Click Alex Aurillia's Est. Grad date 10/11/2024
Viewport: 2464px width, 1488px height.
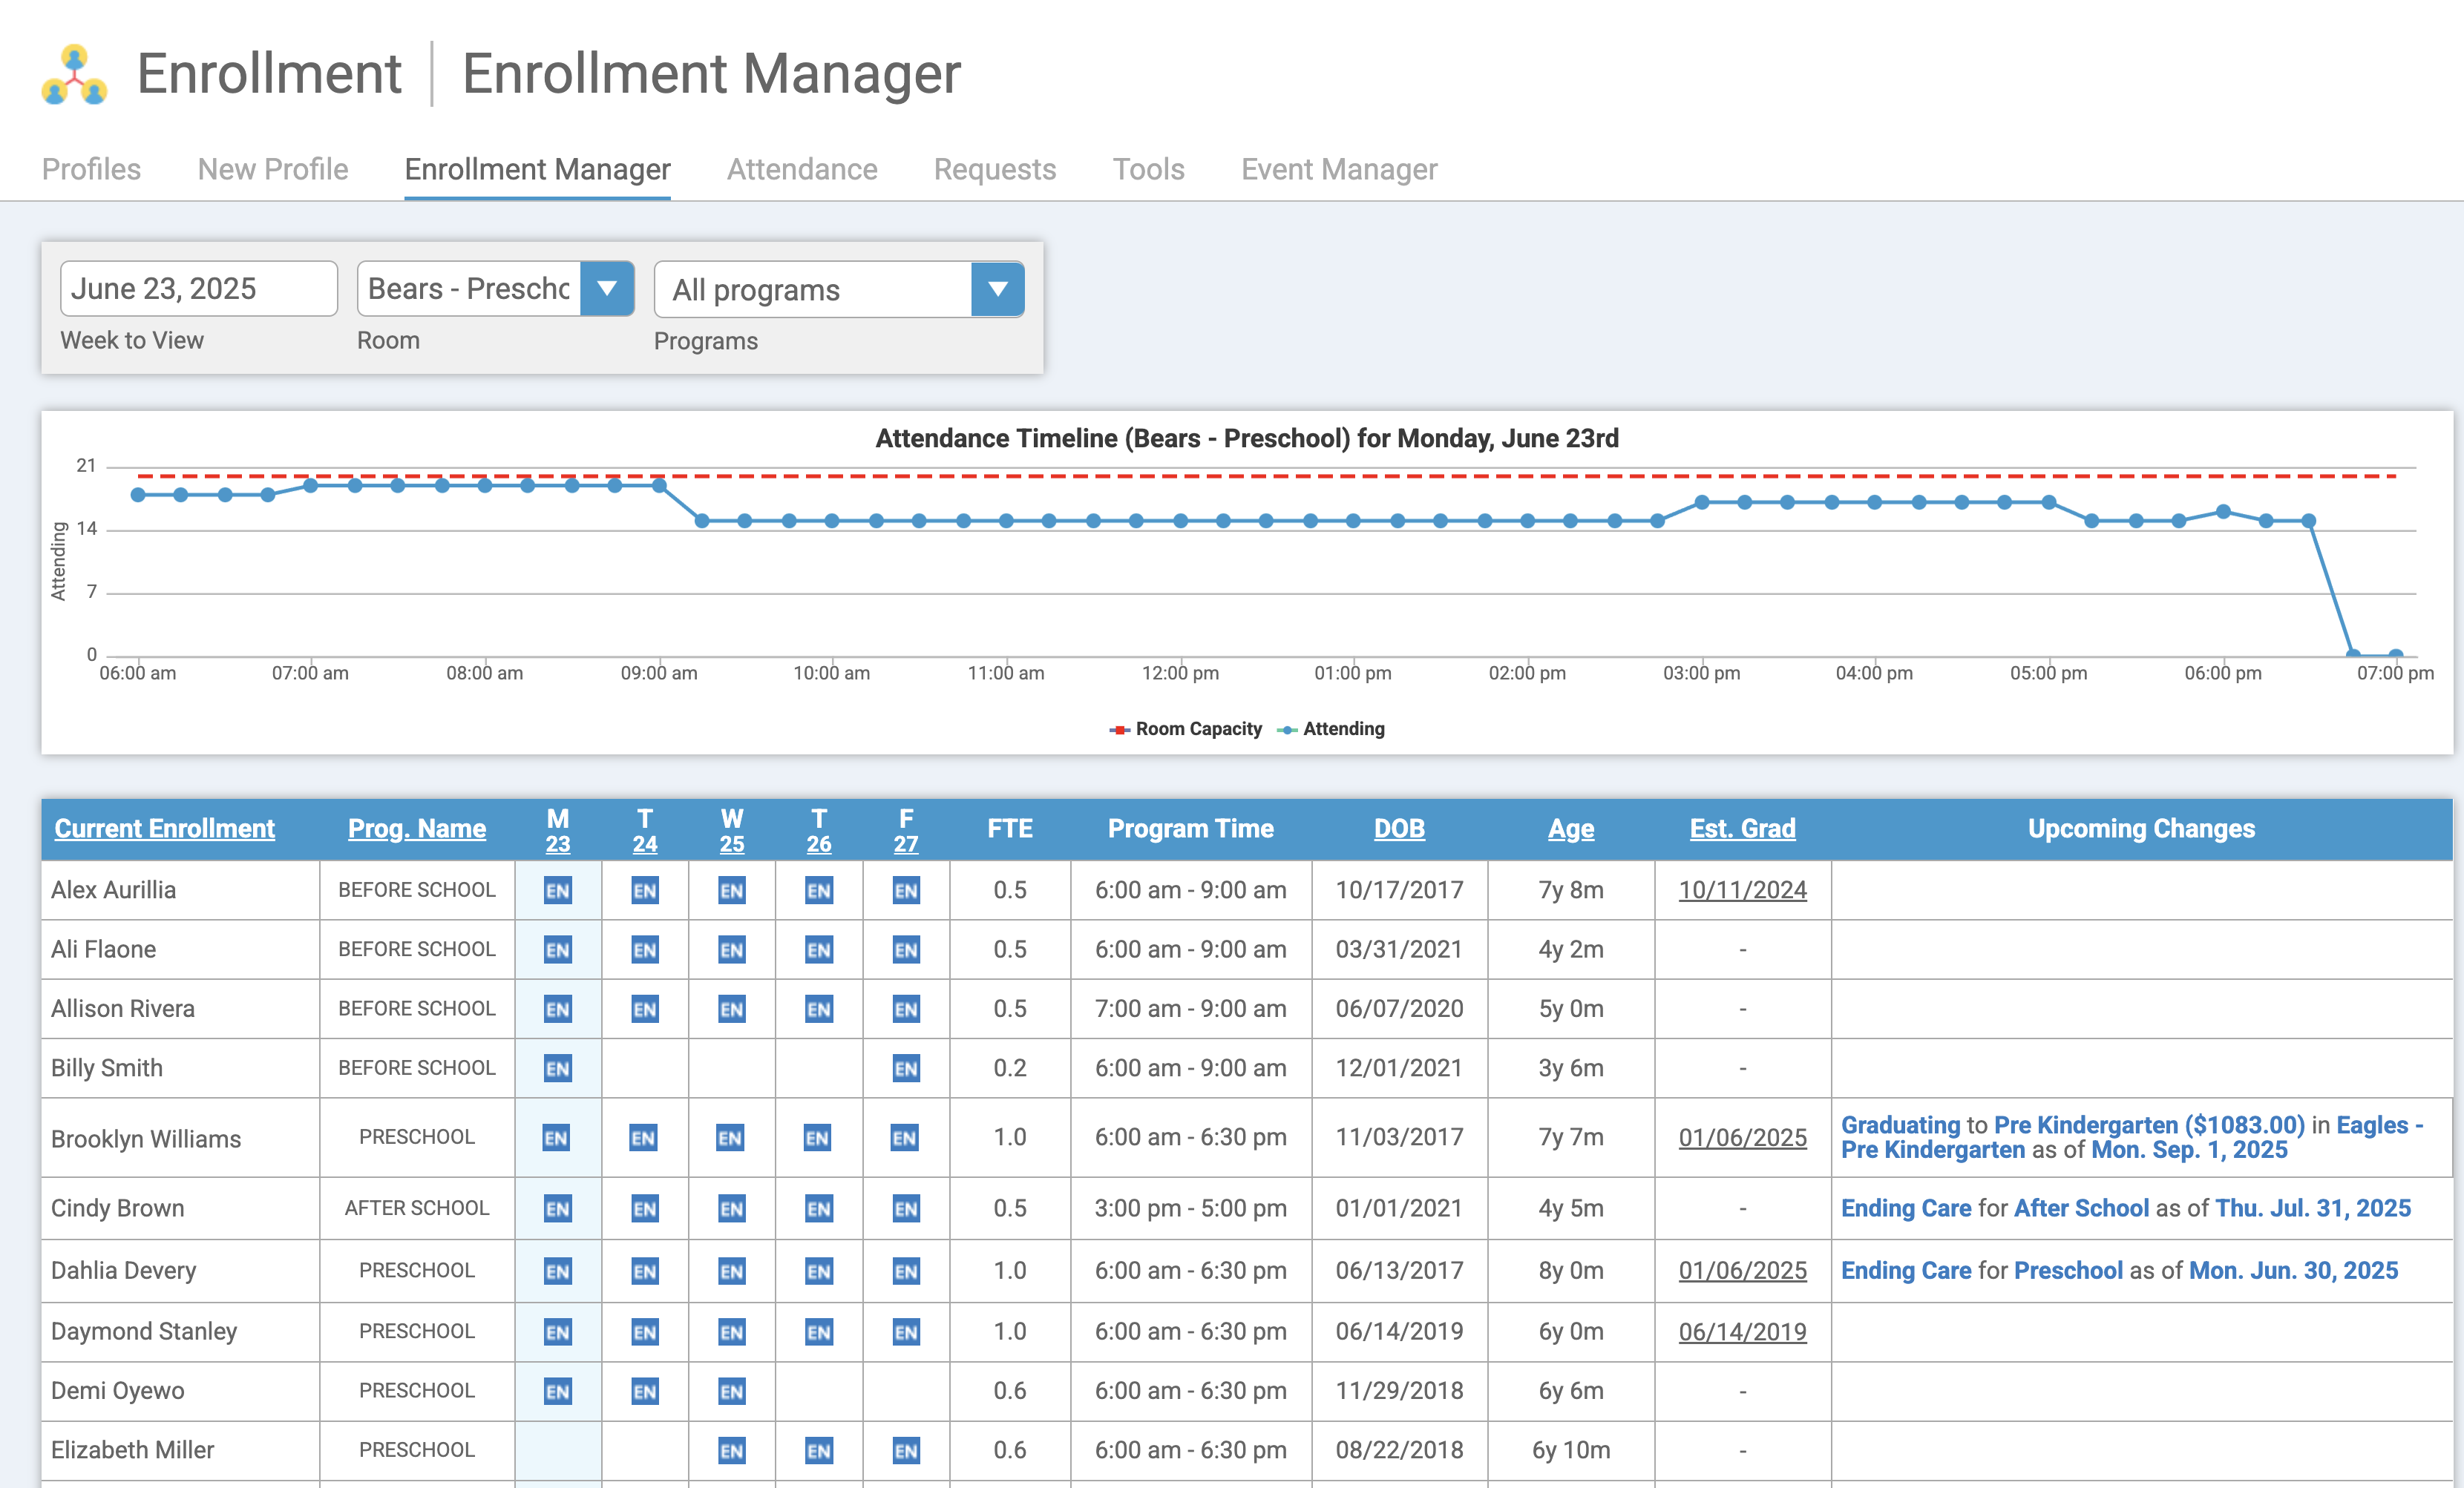1742,890
